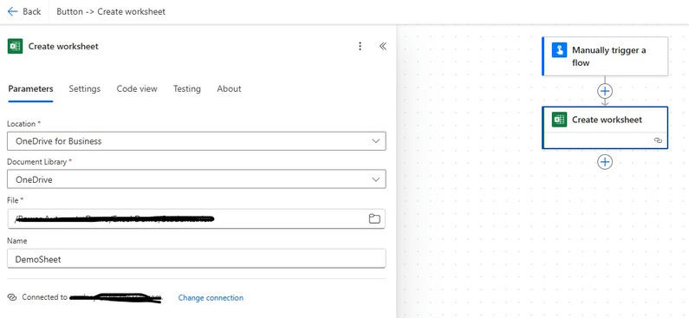Click the File path input field
The width and height of the screenshot is (689, 318).
[197, 218]
